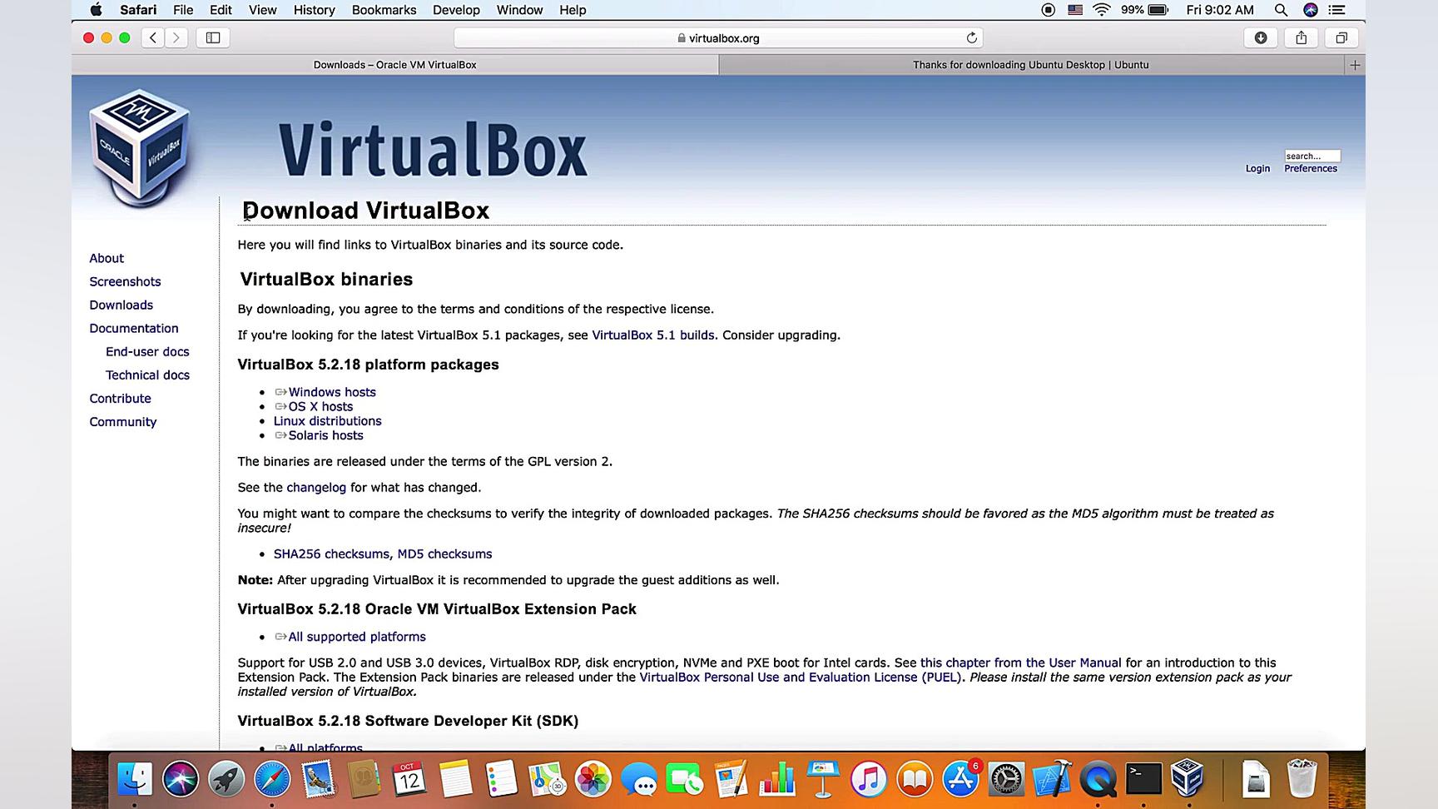Viewport: 1438px width, 809px height.
Task: Click the site search field
Action: coord(1312,156)
